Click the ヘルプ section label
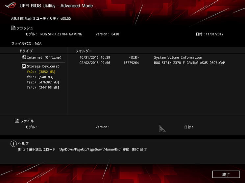 point(23,143)
